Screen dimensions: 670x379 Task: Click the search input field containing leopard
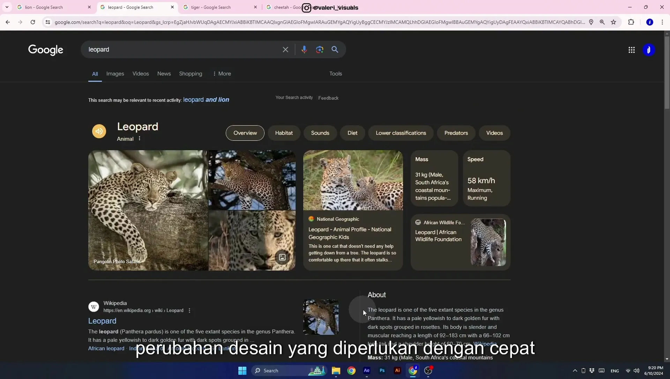[183, 49]
